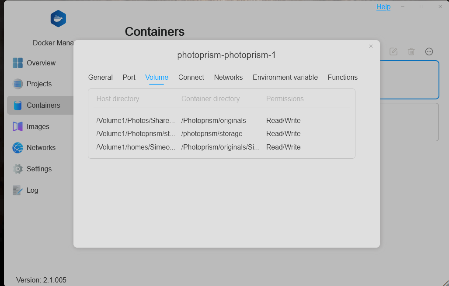449x286 pixels.
Task: Open the Projects list icon
Action: coord(18,84)
